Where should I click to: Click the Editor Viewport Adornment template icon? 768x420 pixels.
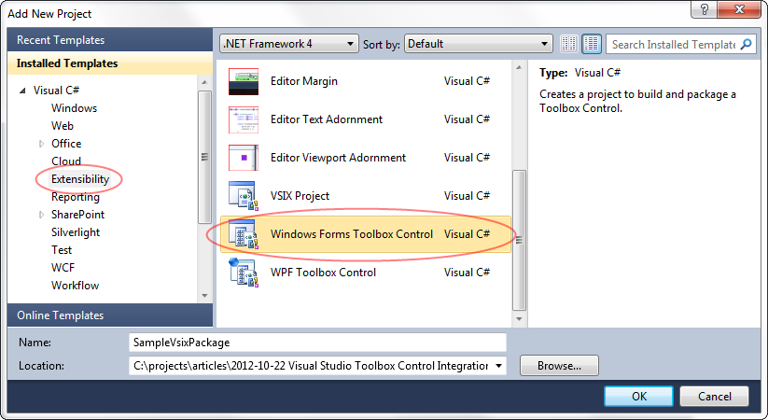click(x=243, y=159)
